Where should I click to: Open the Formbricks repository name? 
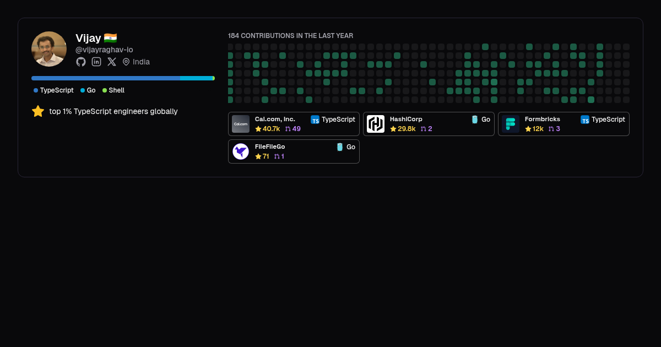(x=543, y=119)
